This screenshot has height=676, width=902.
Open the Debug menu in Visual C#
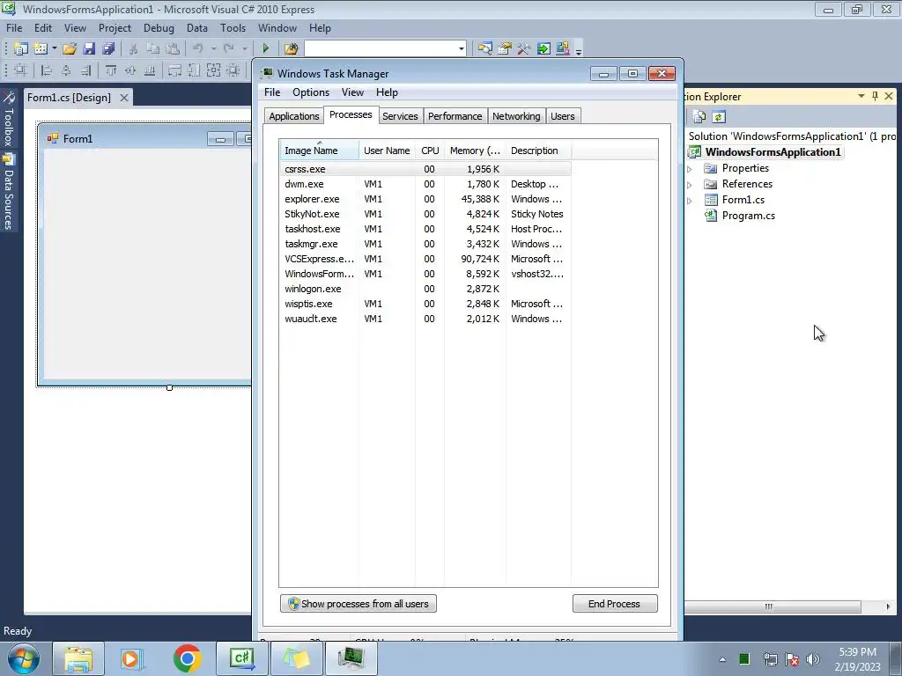click(159, 27)
